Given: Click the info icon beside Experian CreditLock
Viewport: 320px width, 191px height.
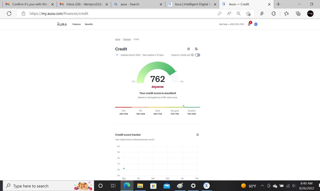Looking at the screenshot, I should (192, 55).
